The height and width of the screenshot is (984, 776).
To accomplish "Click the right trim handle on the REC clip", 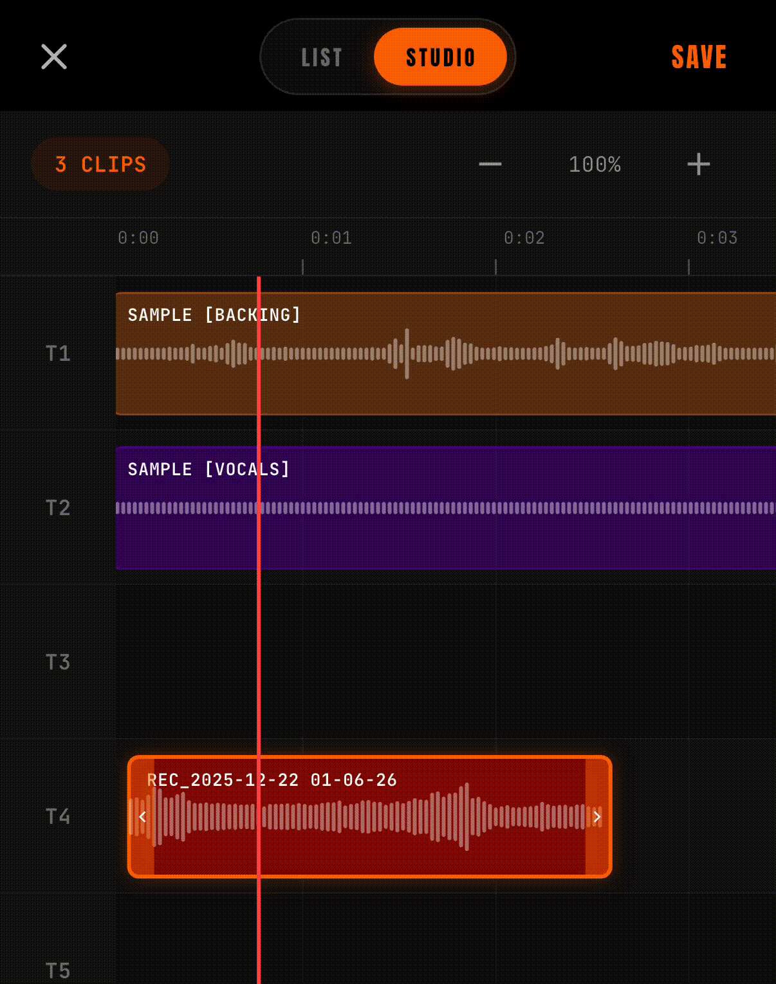I will (x=597, y=817).
